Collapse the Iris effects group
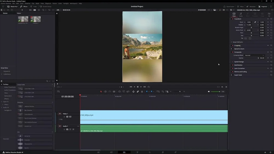 coord(52,132)
